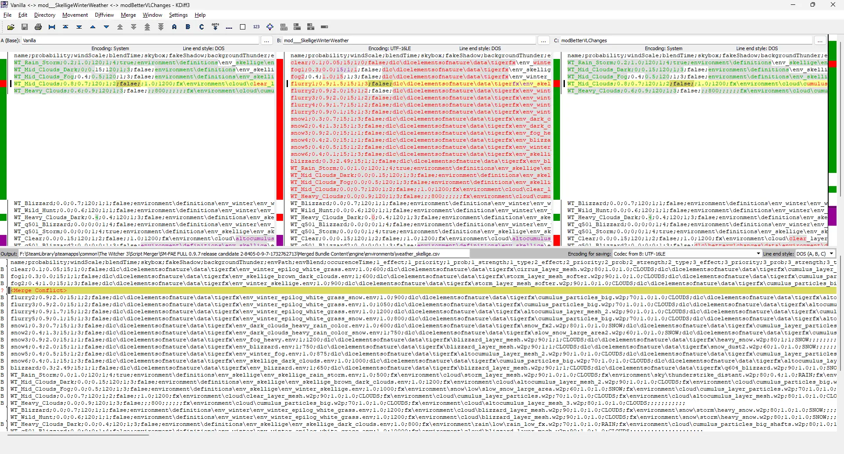
Task: Jump to next unsolved conflict icon
Action: click(161, 27)
